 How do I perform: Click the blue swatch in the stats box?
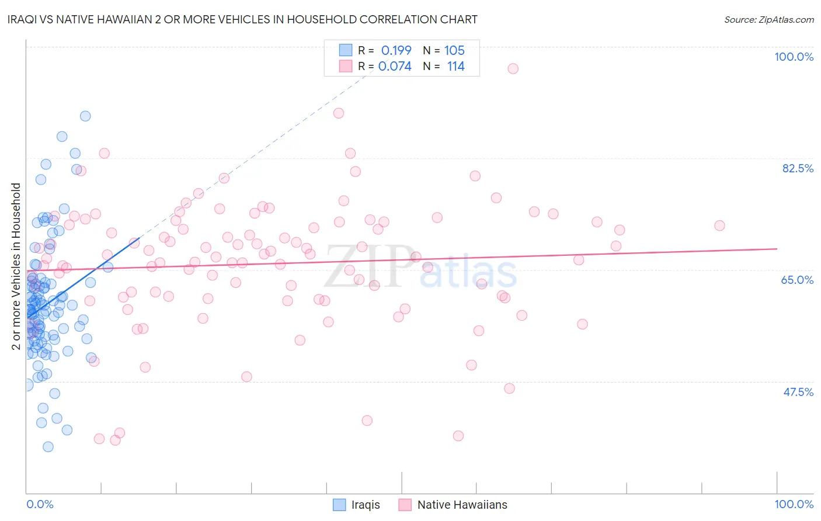[346, 50]
